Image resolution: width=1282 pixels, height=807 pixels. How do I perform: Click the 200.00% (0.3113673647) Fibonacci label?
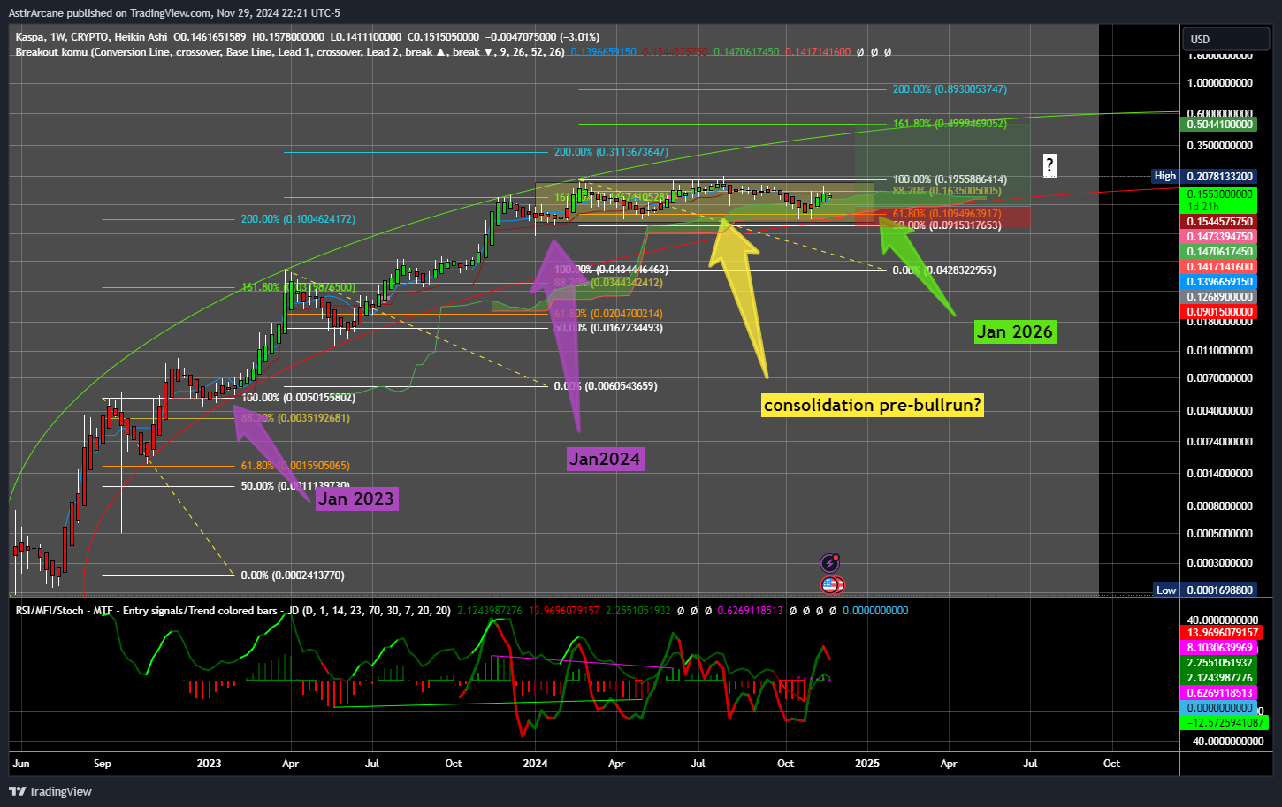(x=611, y=152)
